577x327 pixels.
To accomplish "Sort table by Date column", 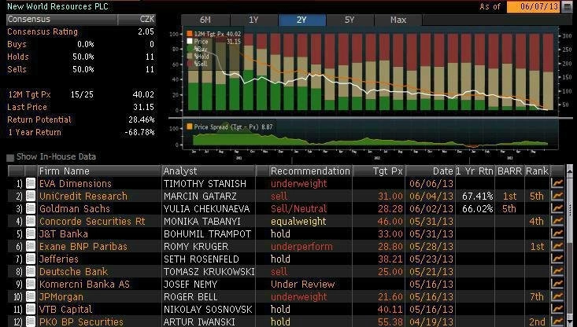I will [430, 171].
